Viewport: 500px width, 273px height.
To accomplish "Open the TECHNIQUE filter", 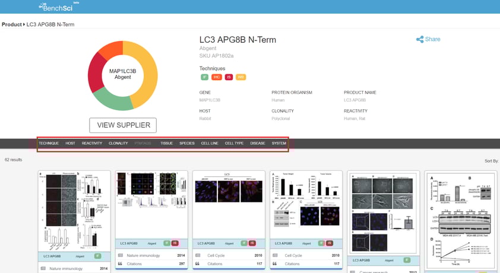I will tap(49, 144).
